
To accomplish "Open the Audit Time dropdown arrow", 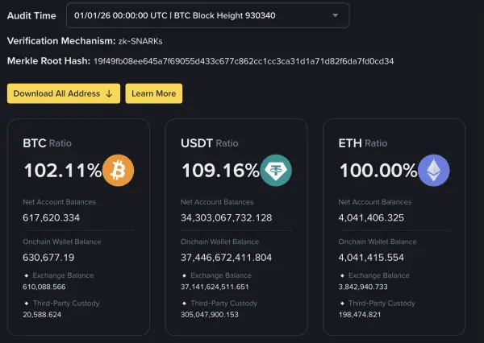I will tap(336, 15).
